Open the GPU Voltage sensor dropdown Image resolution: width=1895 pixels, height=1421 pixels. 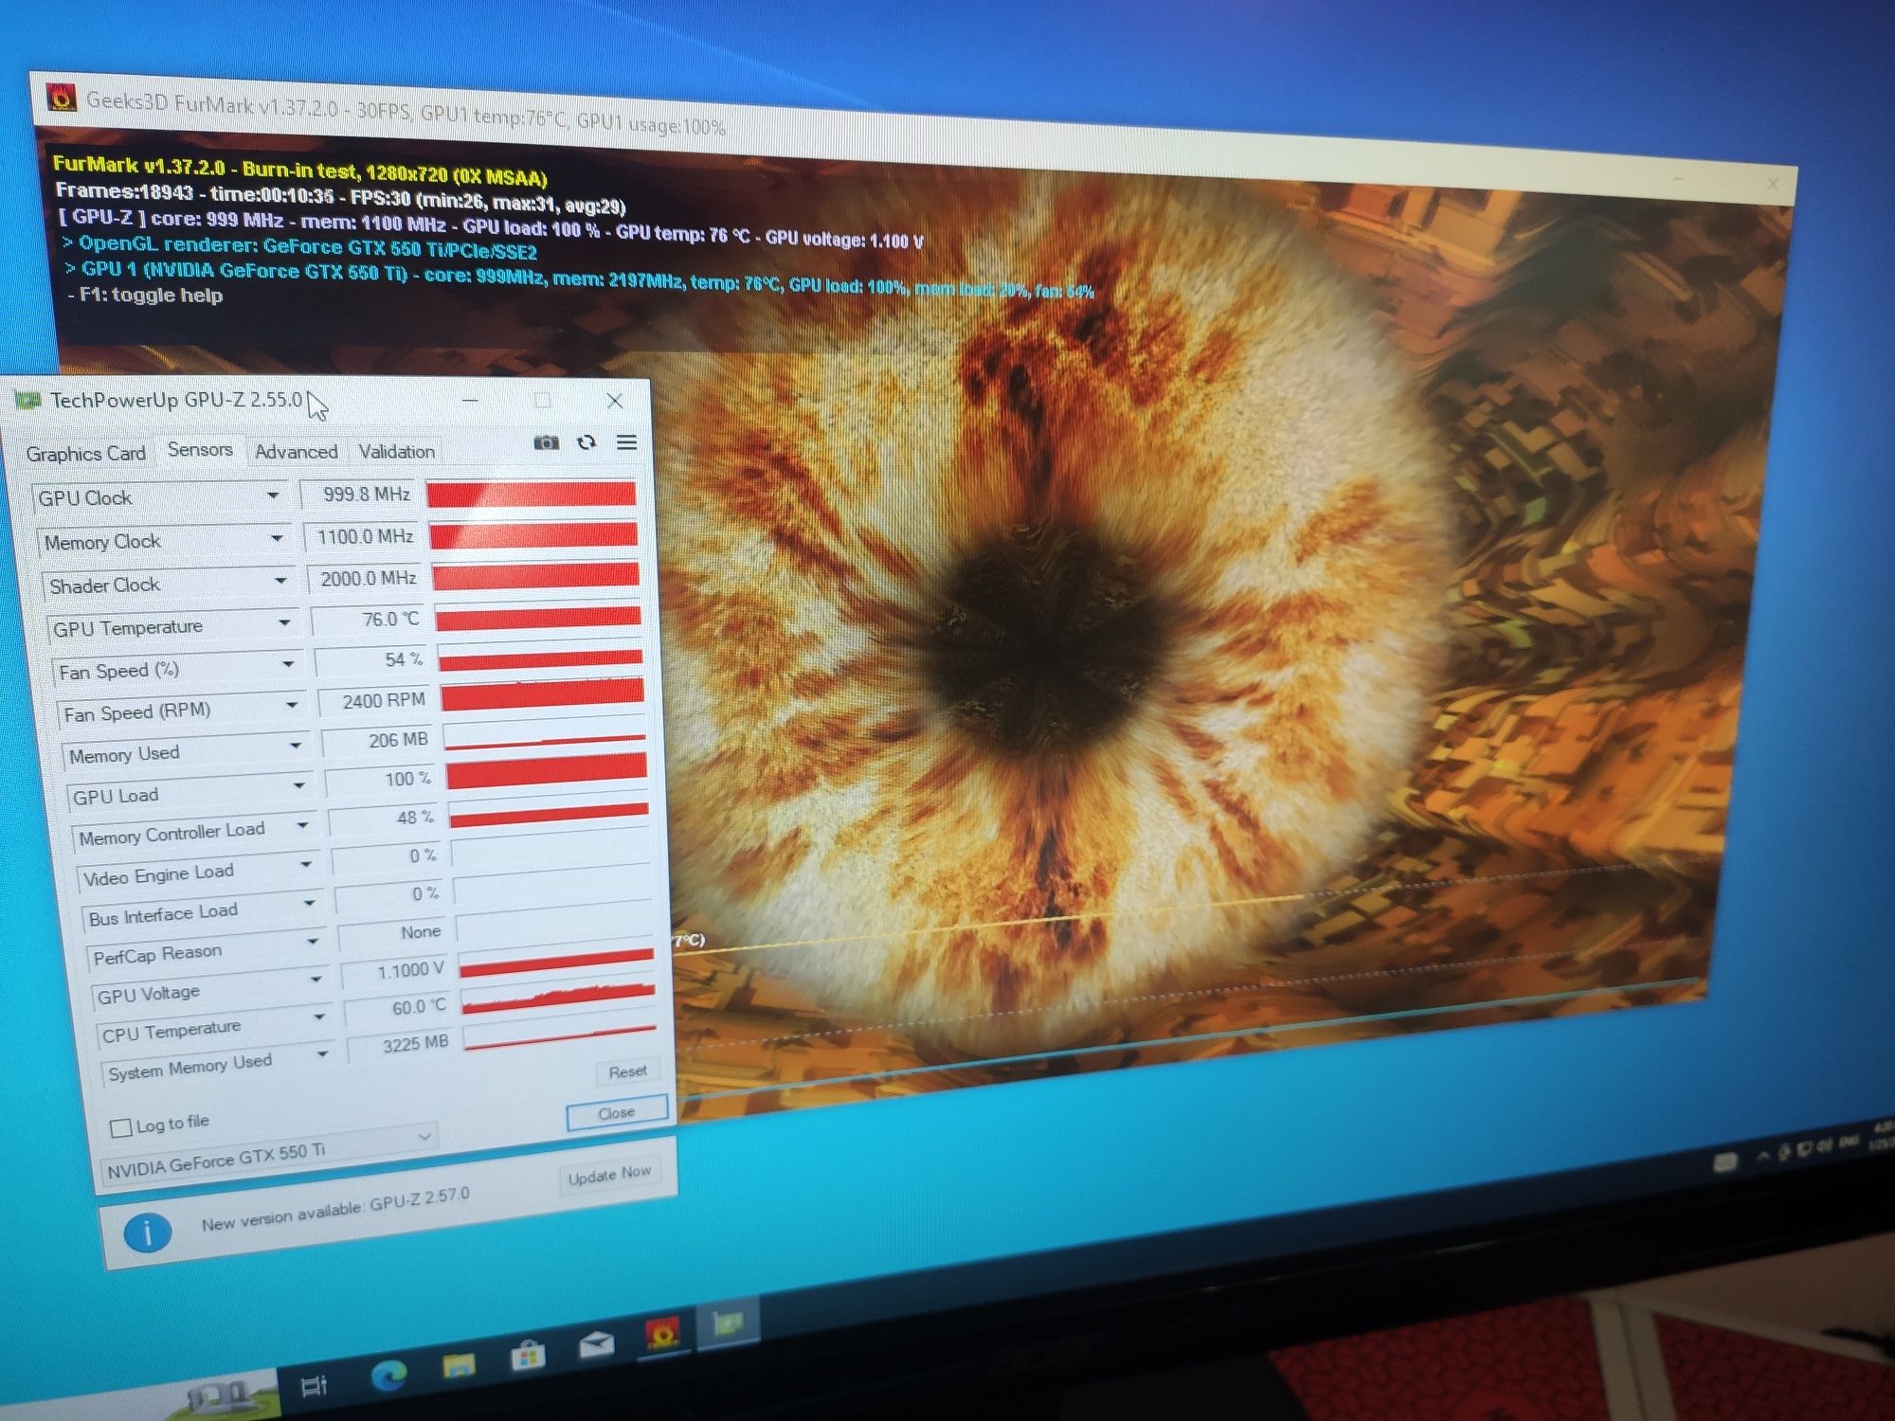tap(316, 980)
